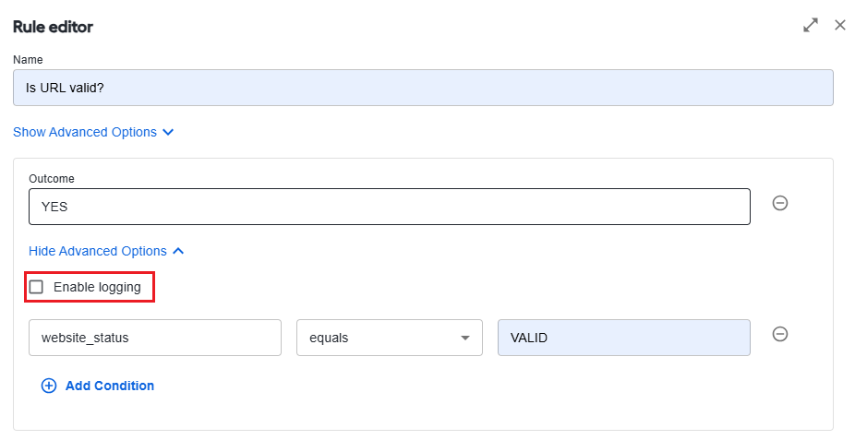Screen dimensions: 855x440
Task: Click the VALID value input box
Action: pos(624,338)
